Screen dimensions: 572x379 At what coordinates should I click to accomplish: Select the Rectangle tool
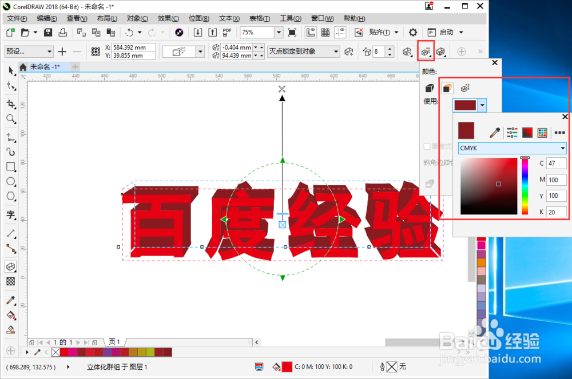(11, 167)
